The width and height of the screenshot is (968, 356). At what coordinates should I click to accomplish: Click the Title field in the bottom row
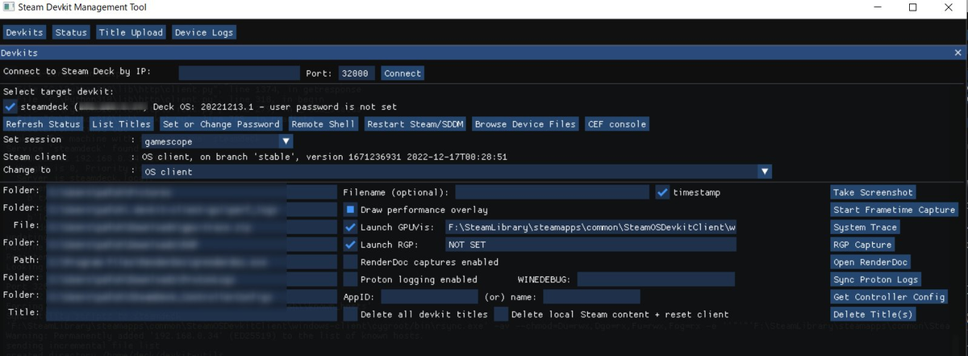pyautogui.click(x=190, y=314)
